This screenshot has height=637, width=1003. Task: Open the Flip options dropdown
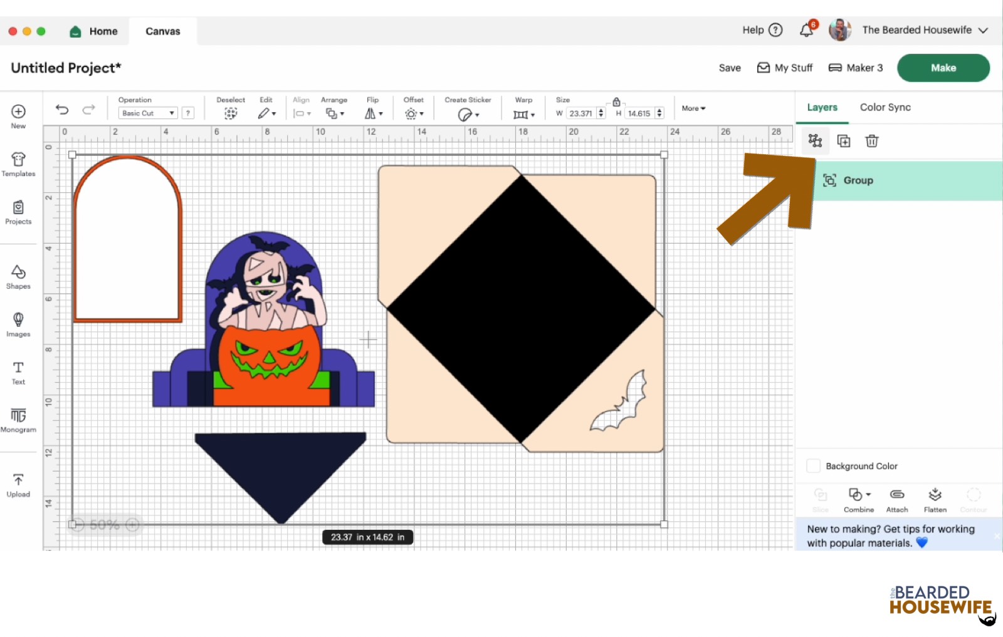coord(372,113)
